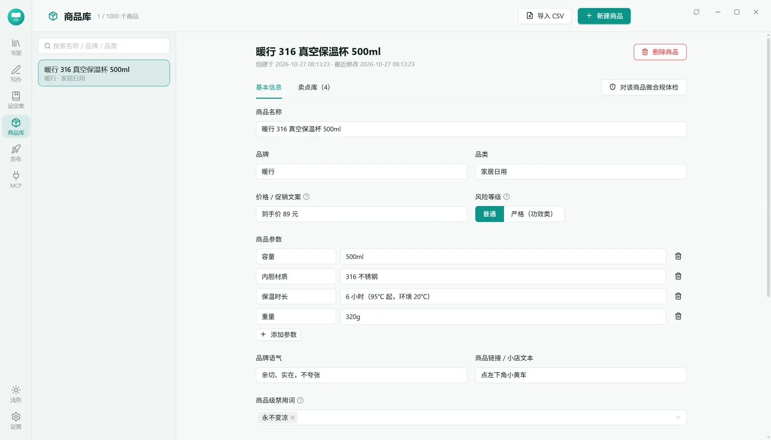Select 暖行 316 真空保温杯 500ml list item
The width and height of the screenshot is (771, 440).
pyautogui.click(x=104, y=73)
